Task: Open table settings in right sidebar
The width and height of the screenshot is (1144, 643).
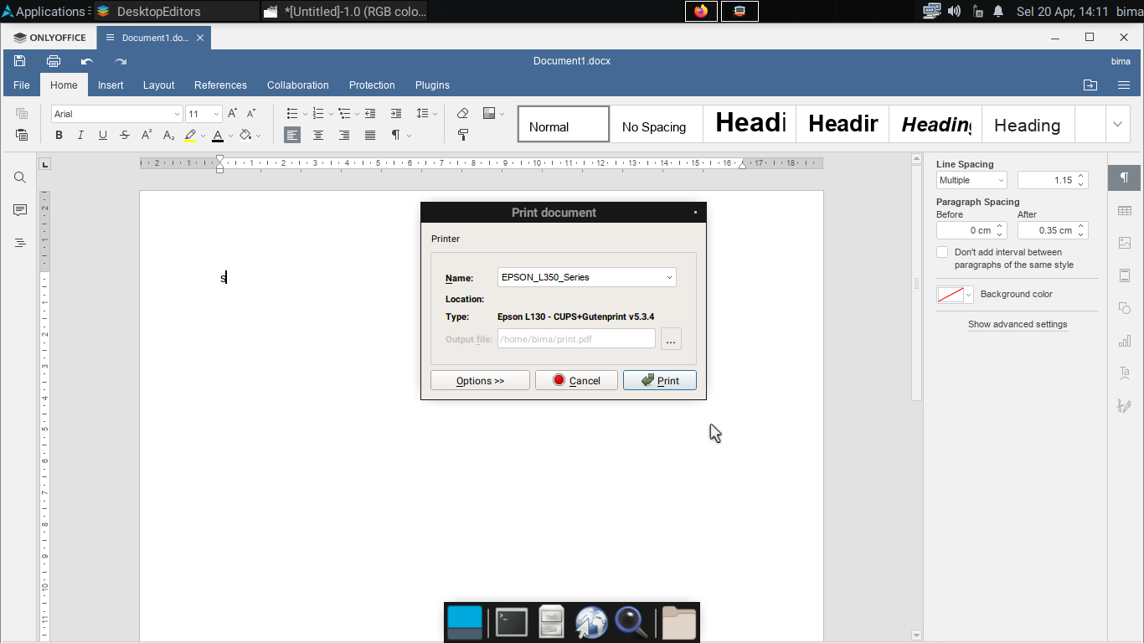Action: 1125,211
